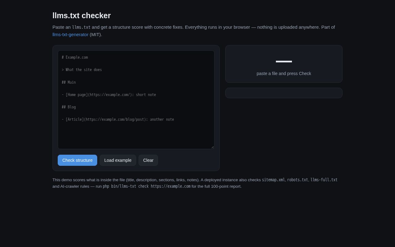The width and height of the screenshot is (395, 247).
Task: Open the llms-txt-generator link
Action: coord(70,35)
